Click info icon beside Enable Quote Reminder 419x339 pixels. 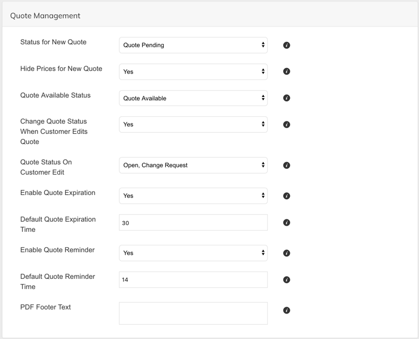pyautogui.click(x=287, y=253)
